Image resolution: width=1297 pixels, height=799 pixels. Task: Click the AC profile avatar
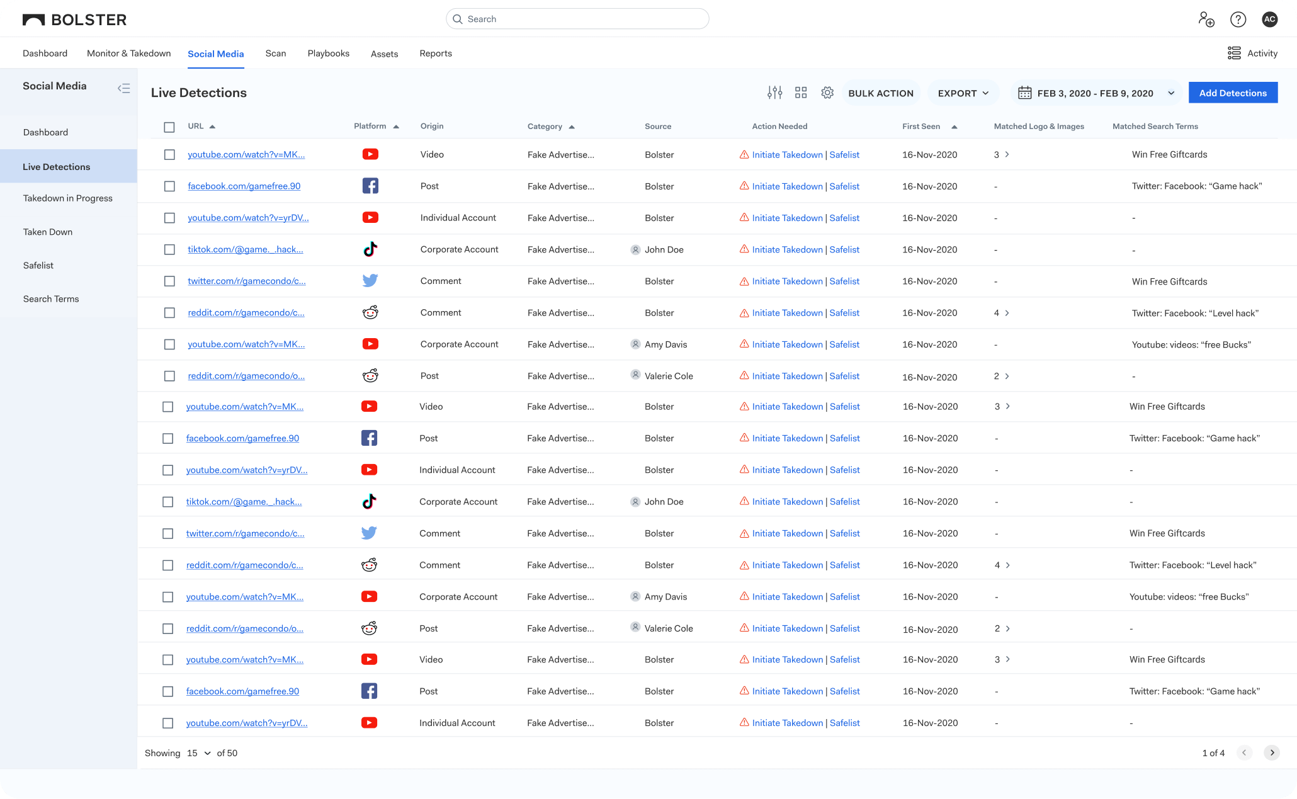1269,19
